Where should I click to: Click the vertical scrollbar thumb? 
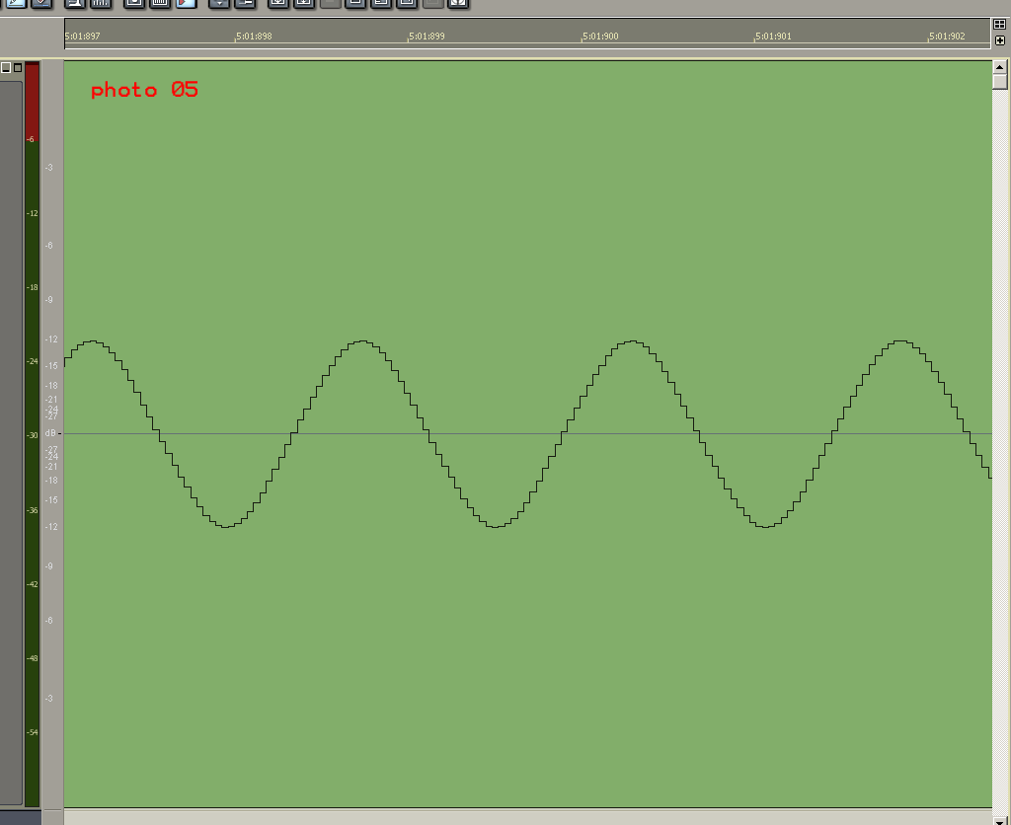1000,81
